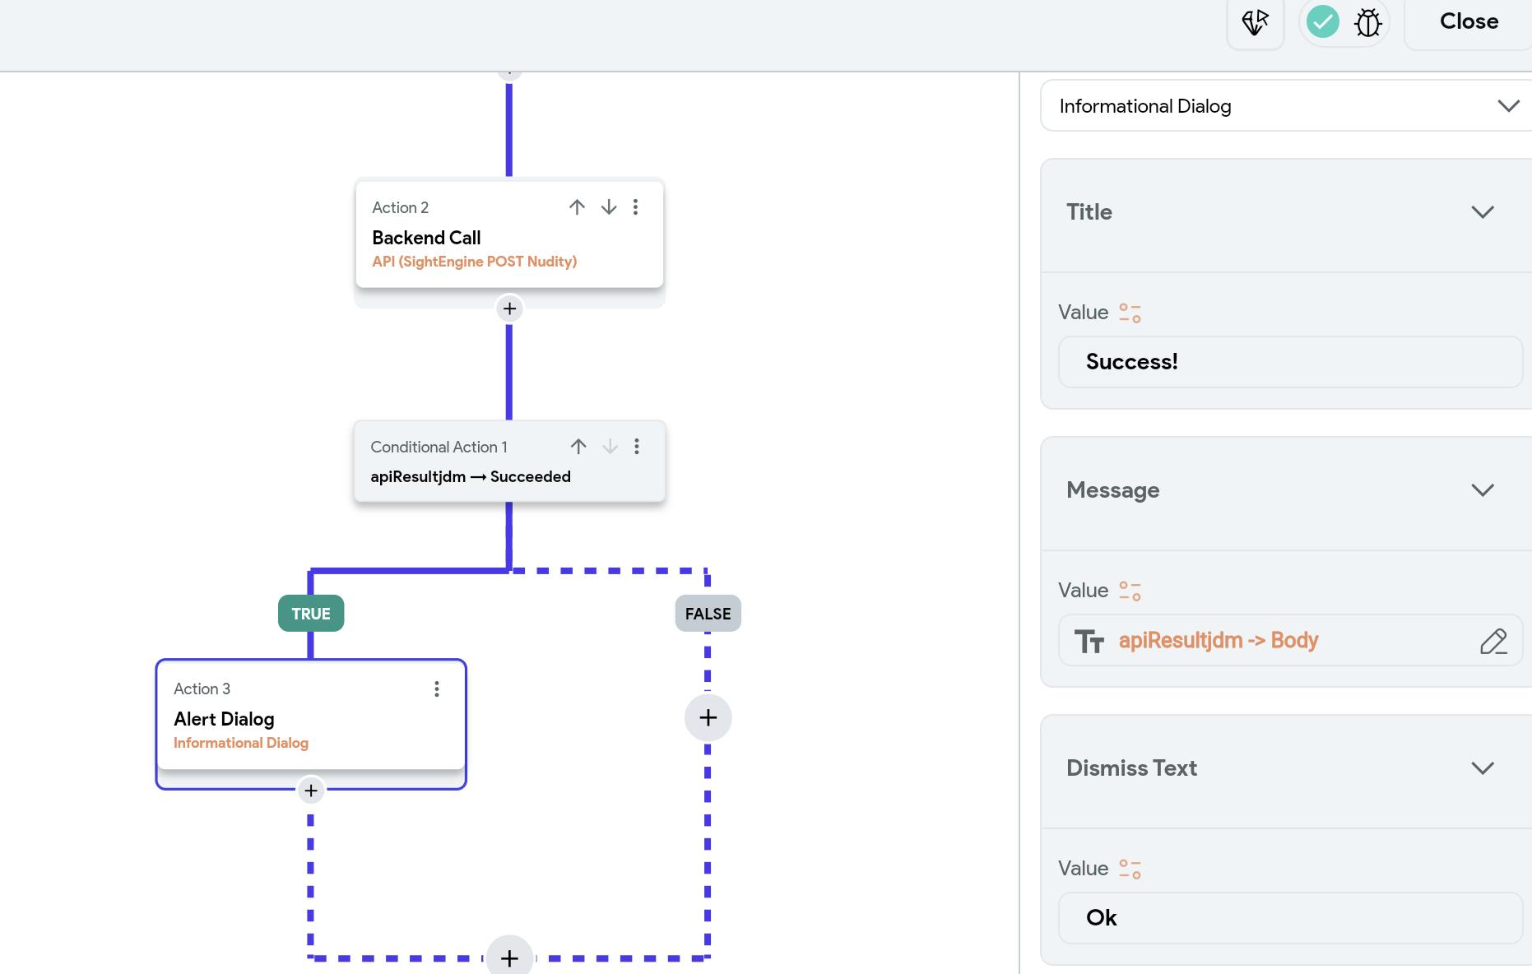
Task: Move Conditional Action 1 up
Action: [x=578, y=447]
